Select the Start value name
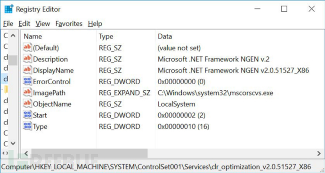The height and width of the screenshot is (173, 325). [x=40, y=115]
